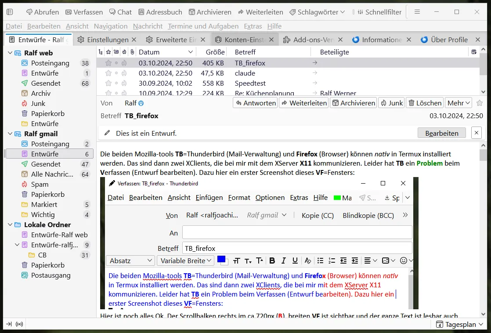Star the Speedtest message in the list

pyautogui.click(x=108, y=83)
